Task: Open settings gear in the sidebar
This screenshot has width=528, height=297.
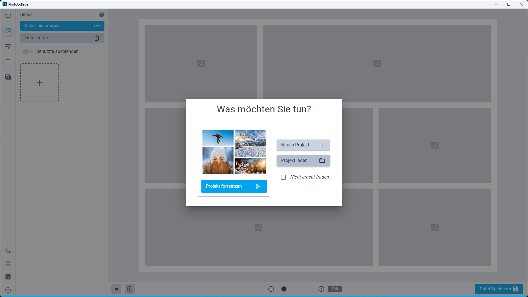Action: click(x=8, y=264)
